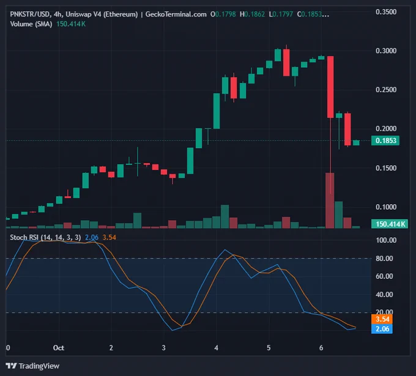Click the 5 date label on time axis

(269, 348)
